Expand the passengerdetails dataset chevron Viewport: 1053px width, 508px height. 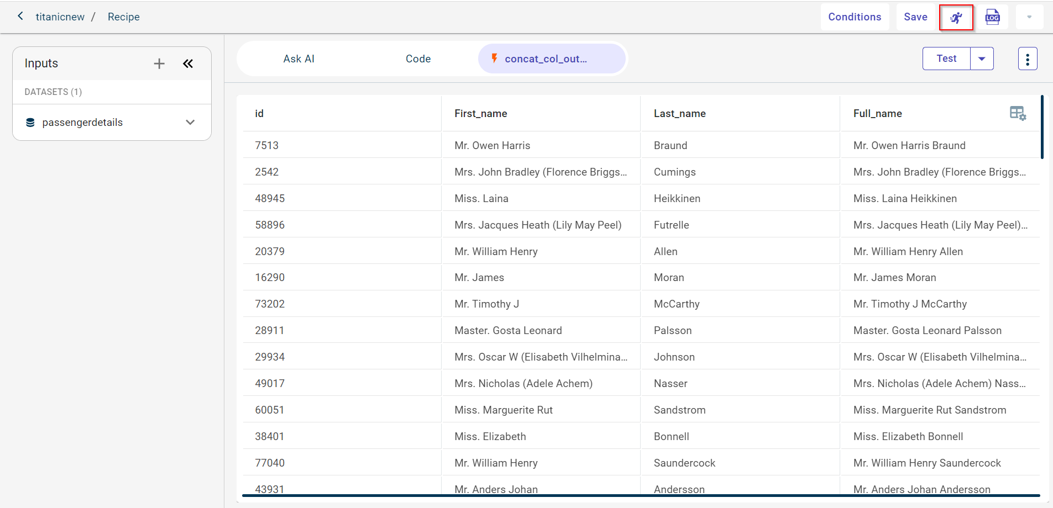(190, 123)
